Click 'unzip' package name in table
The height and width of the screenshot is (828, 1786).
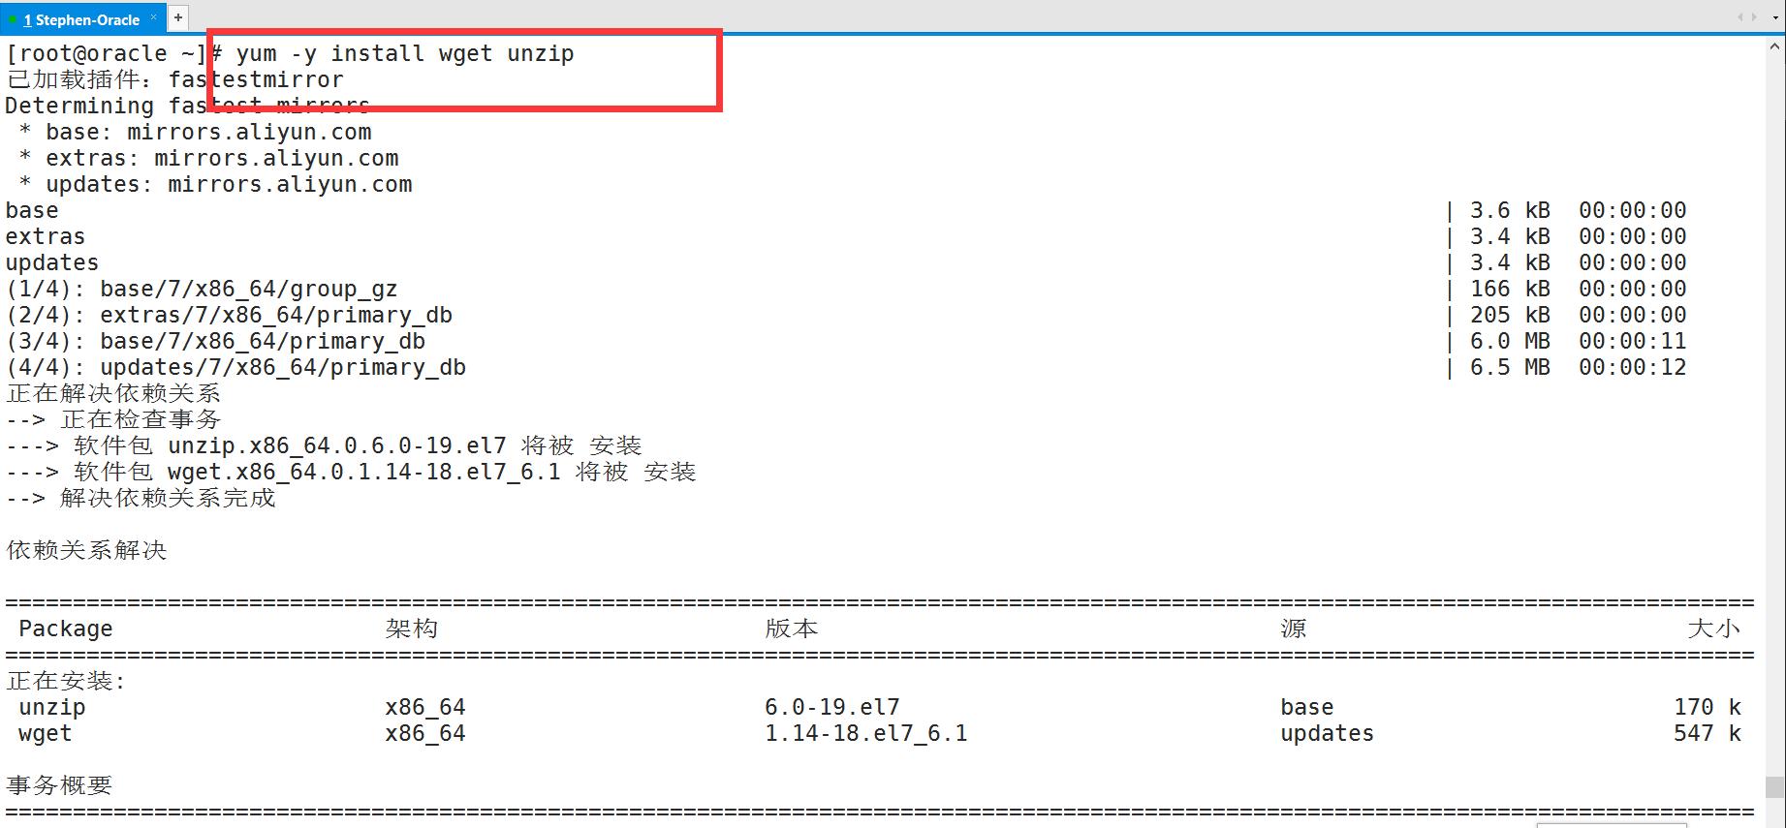(52, 707)
